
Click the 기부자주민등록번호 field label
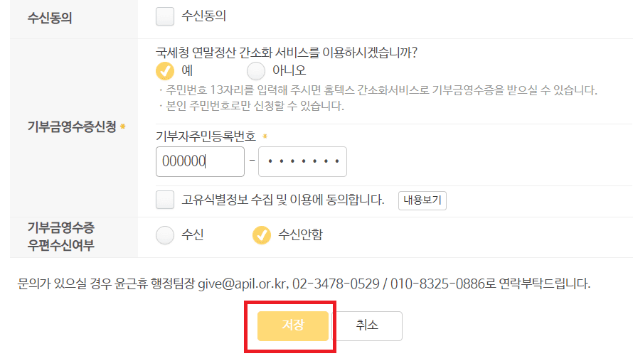coord(206,136)
